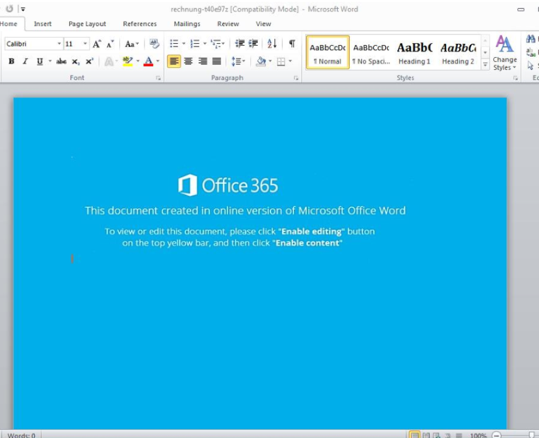Image resolution: width=539 pixels, height=438 pixels.
Task: Open the Change Case menu
Action: point(131,44)
